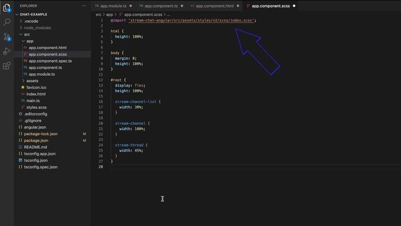Click the EXPLORER panel title
Image resolution: width=401 pixels, height=226 pixels.
point(28,6)
